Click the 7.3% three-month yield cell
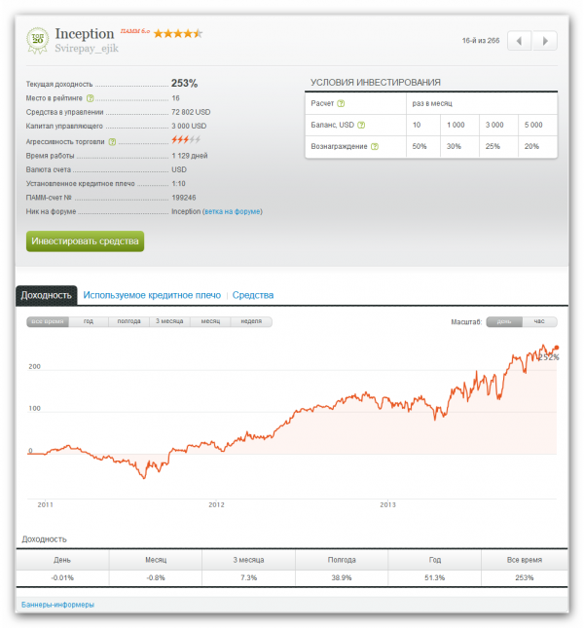The width and height of the screenshot is (584, 628). [248, 578]
